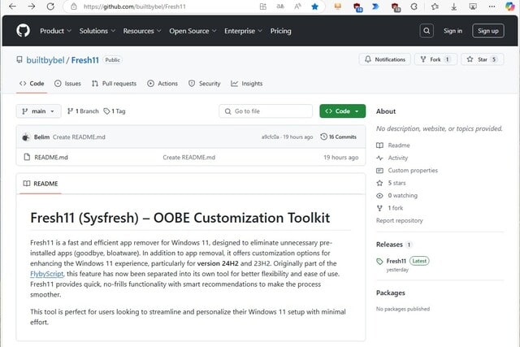
Task: Open the FlybyScript link in README
Action: 47,274
